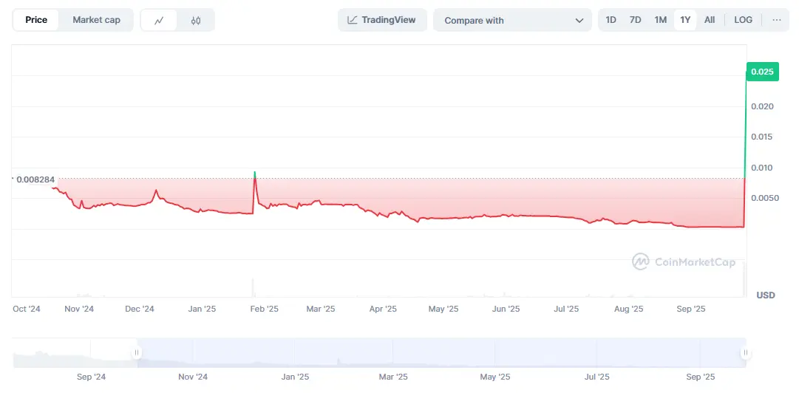The width and height of the screenshot is (799, 404).
Task: Select the Market cap tab
Action: coord(96,20)
